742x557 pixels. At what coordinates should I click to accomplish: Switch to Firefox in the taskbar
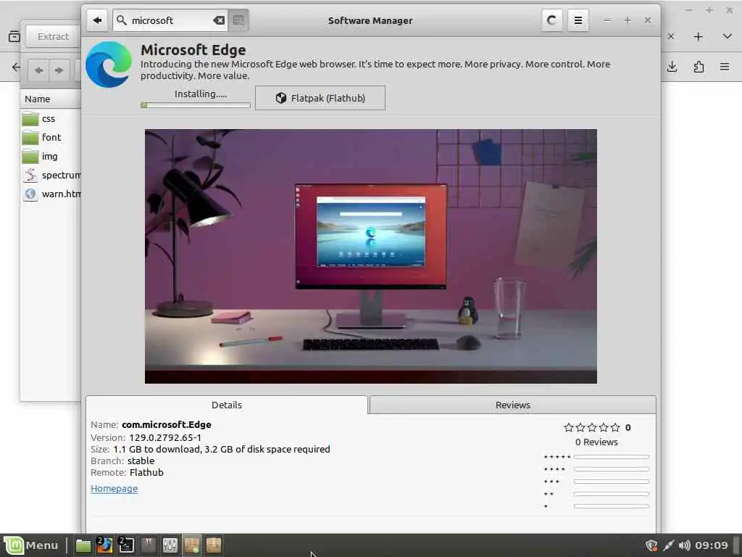click(104, 545)
